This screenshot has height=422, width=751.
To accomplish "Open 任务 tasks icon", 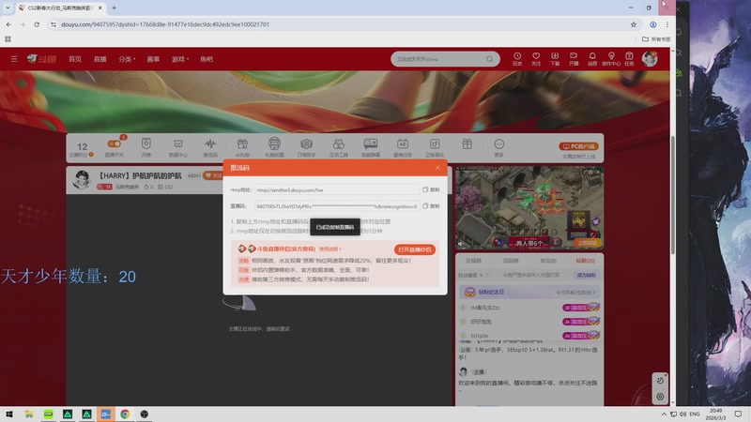I will pyautogui.click(x=629, y=59).
